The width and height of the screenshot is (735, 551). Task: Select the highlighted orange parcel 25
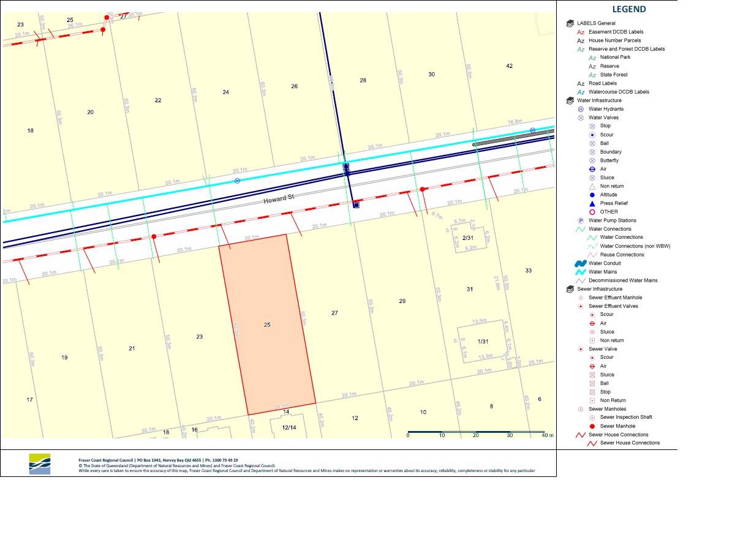click(x=267, y=324)
